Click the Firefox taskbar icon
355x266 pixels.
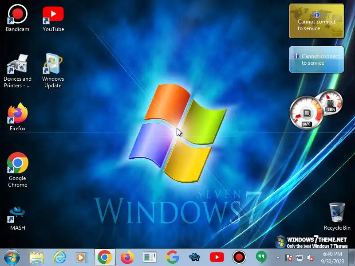(127, 258)
